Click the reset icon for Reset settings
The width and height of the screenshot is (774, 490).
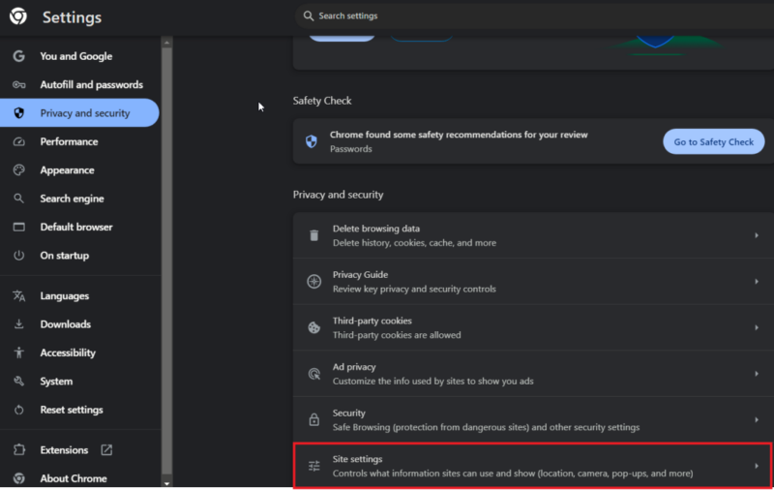[x=18, y=410]
